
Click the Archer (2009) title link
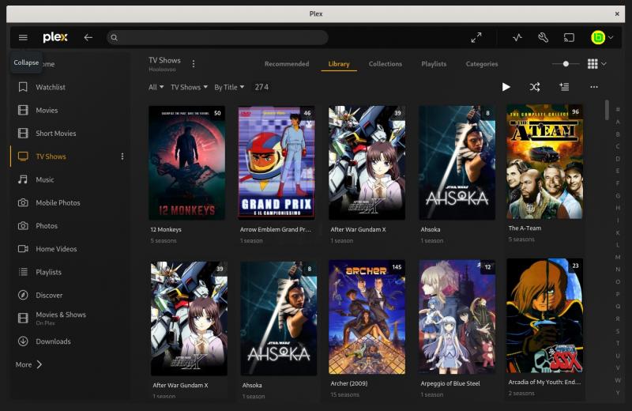pos(349,383)
